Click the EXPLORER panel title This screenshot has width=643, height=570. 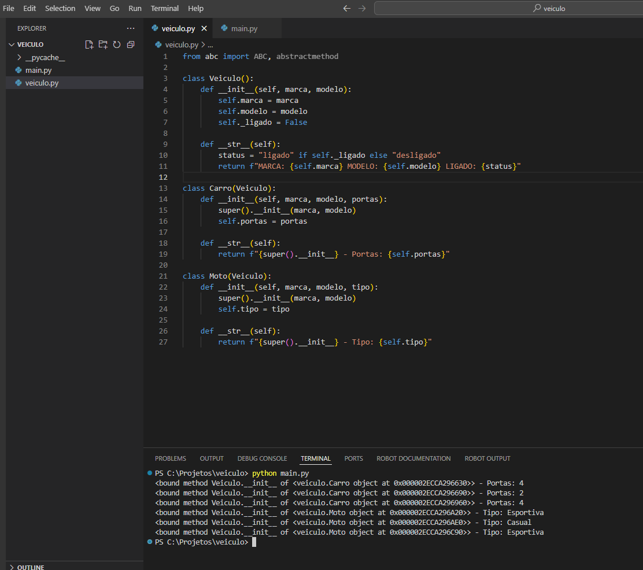pos(32,28)
